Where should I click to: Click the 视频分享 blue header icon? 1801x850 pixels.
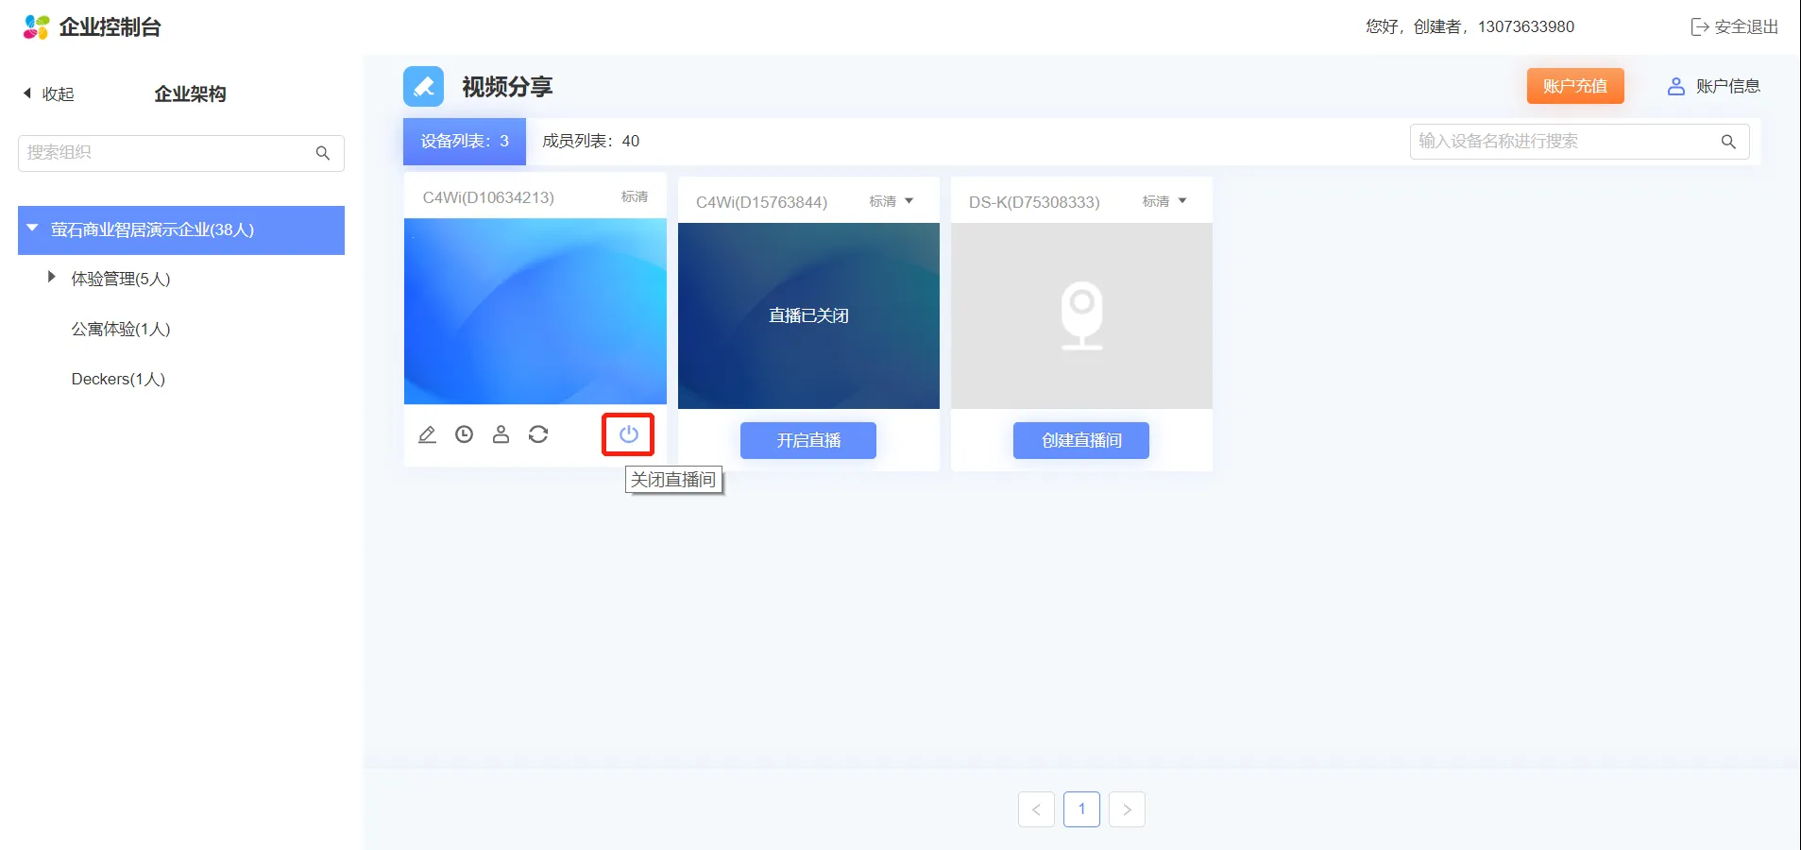(x=423, y=87)
